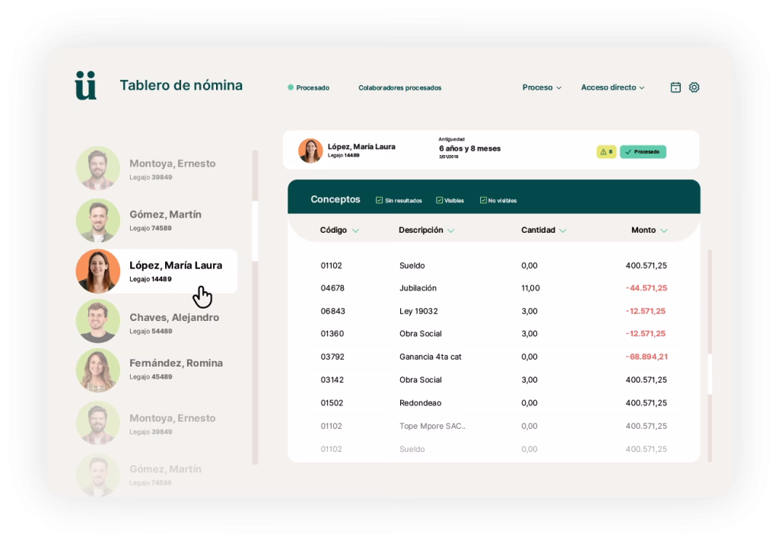Toggle the No visibles checkbox
This screenshot has height=543, width=779.
coord(483,201)
